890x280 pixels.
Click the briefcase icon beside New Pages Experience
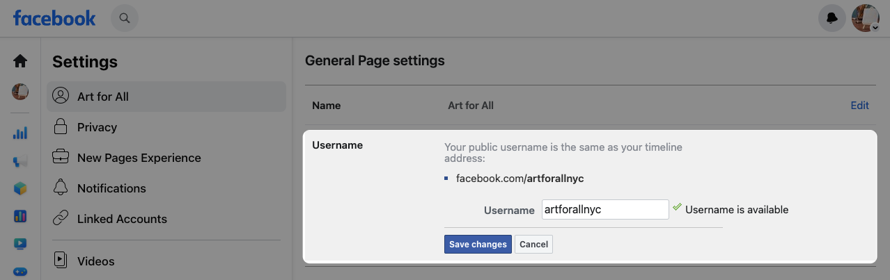click(61, 157)
